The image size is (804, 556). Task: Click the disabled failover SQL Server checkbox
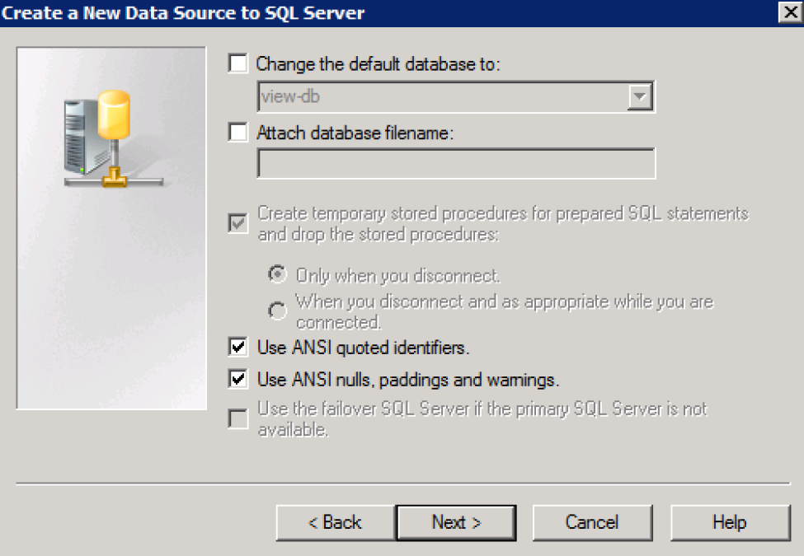pyautogui.click(x=239, y=419)
